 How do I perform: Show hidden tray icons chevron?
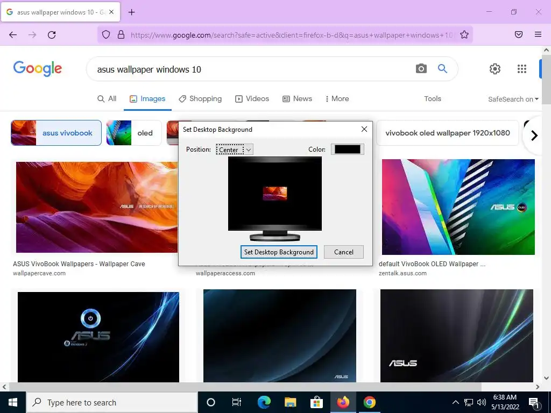[455, 402]
